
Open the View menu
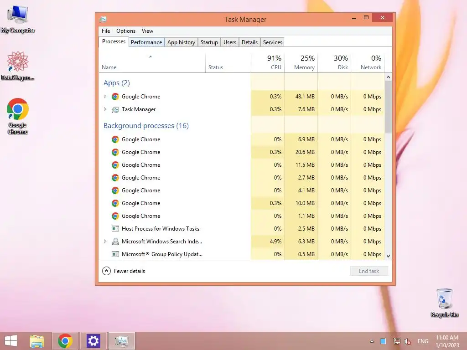[x=147, y=31]
